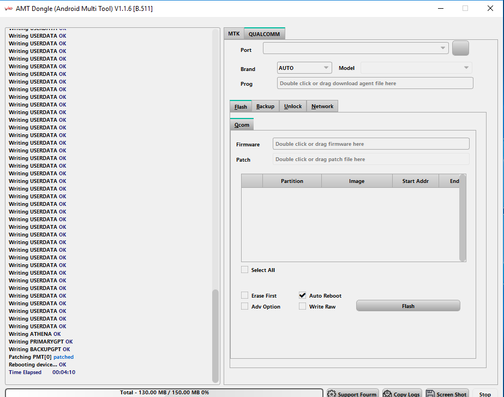
Task: Click the AMT Dongle app logo icon
Action: tap(8, 8)
